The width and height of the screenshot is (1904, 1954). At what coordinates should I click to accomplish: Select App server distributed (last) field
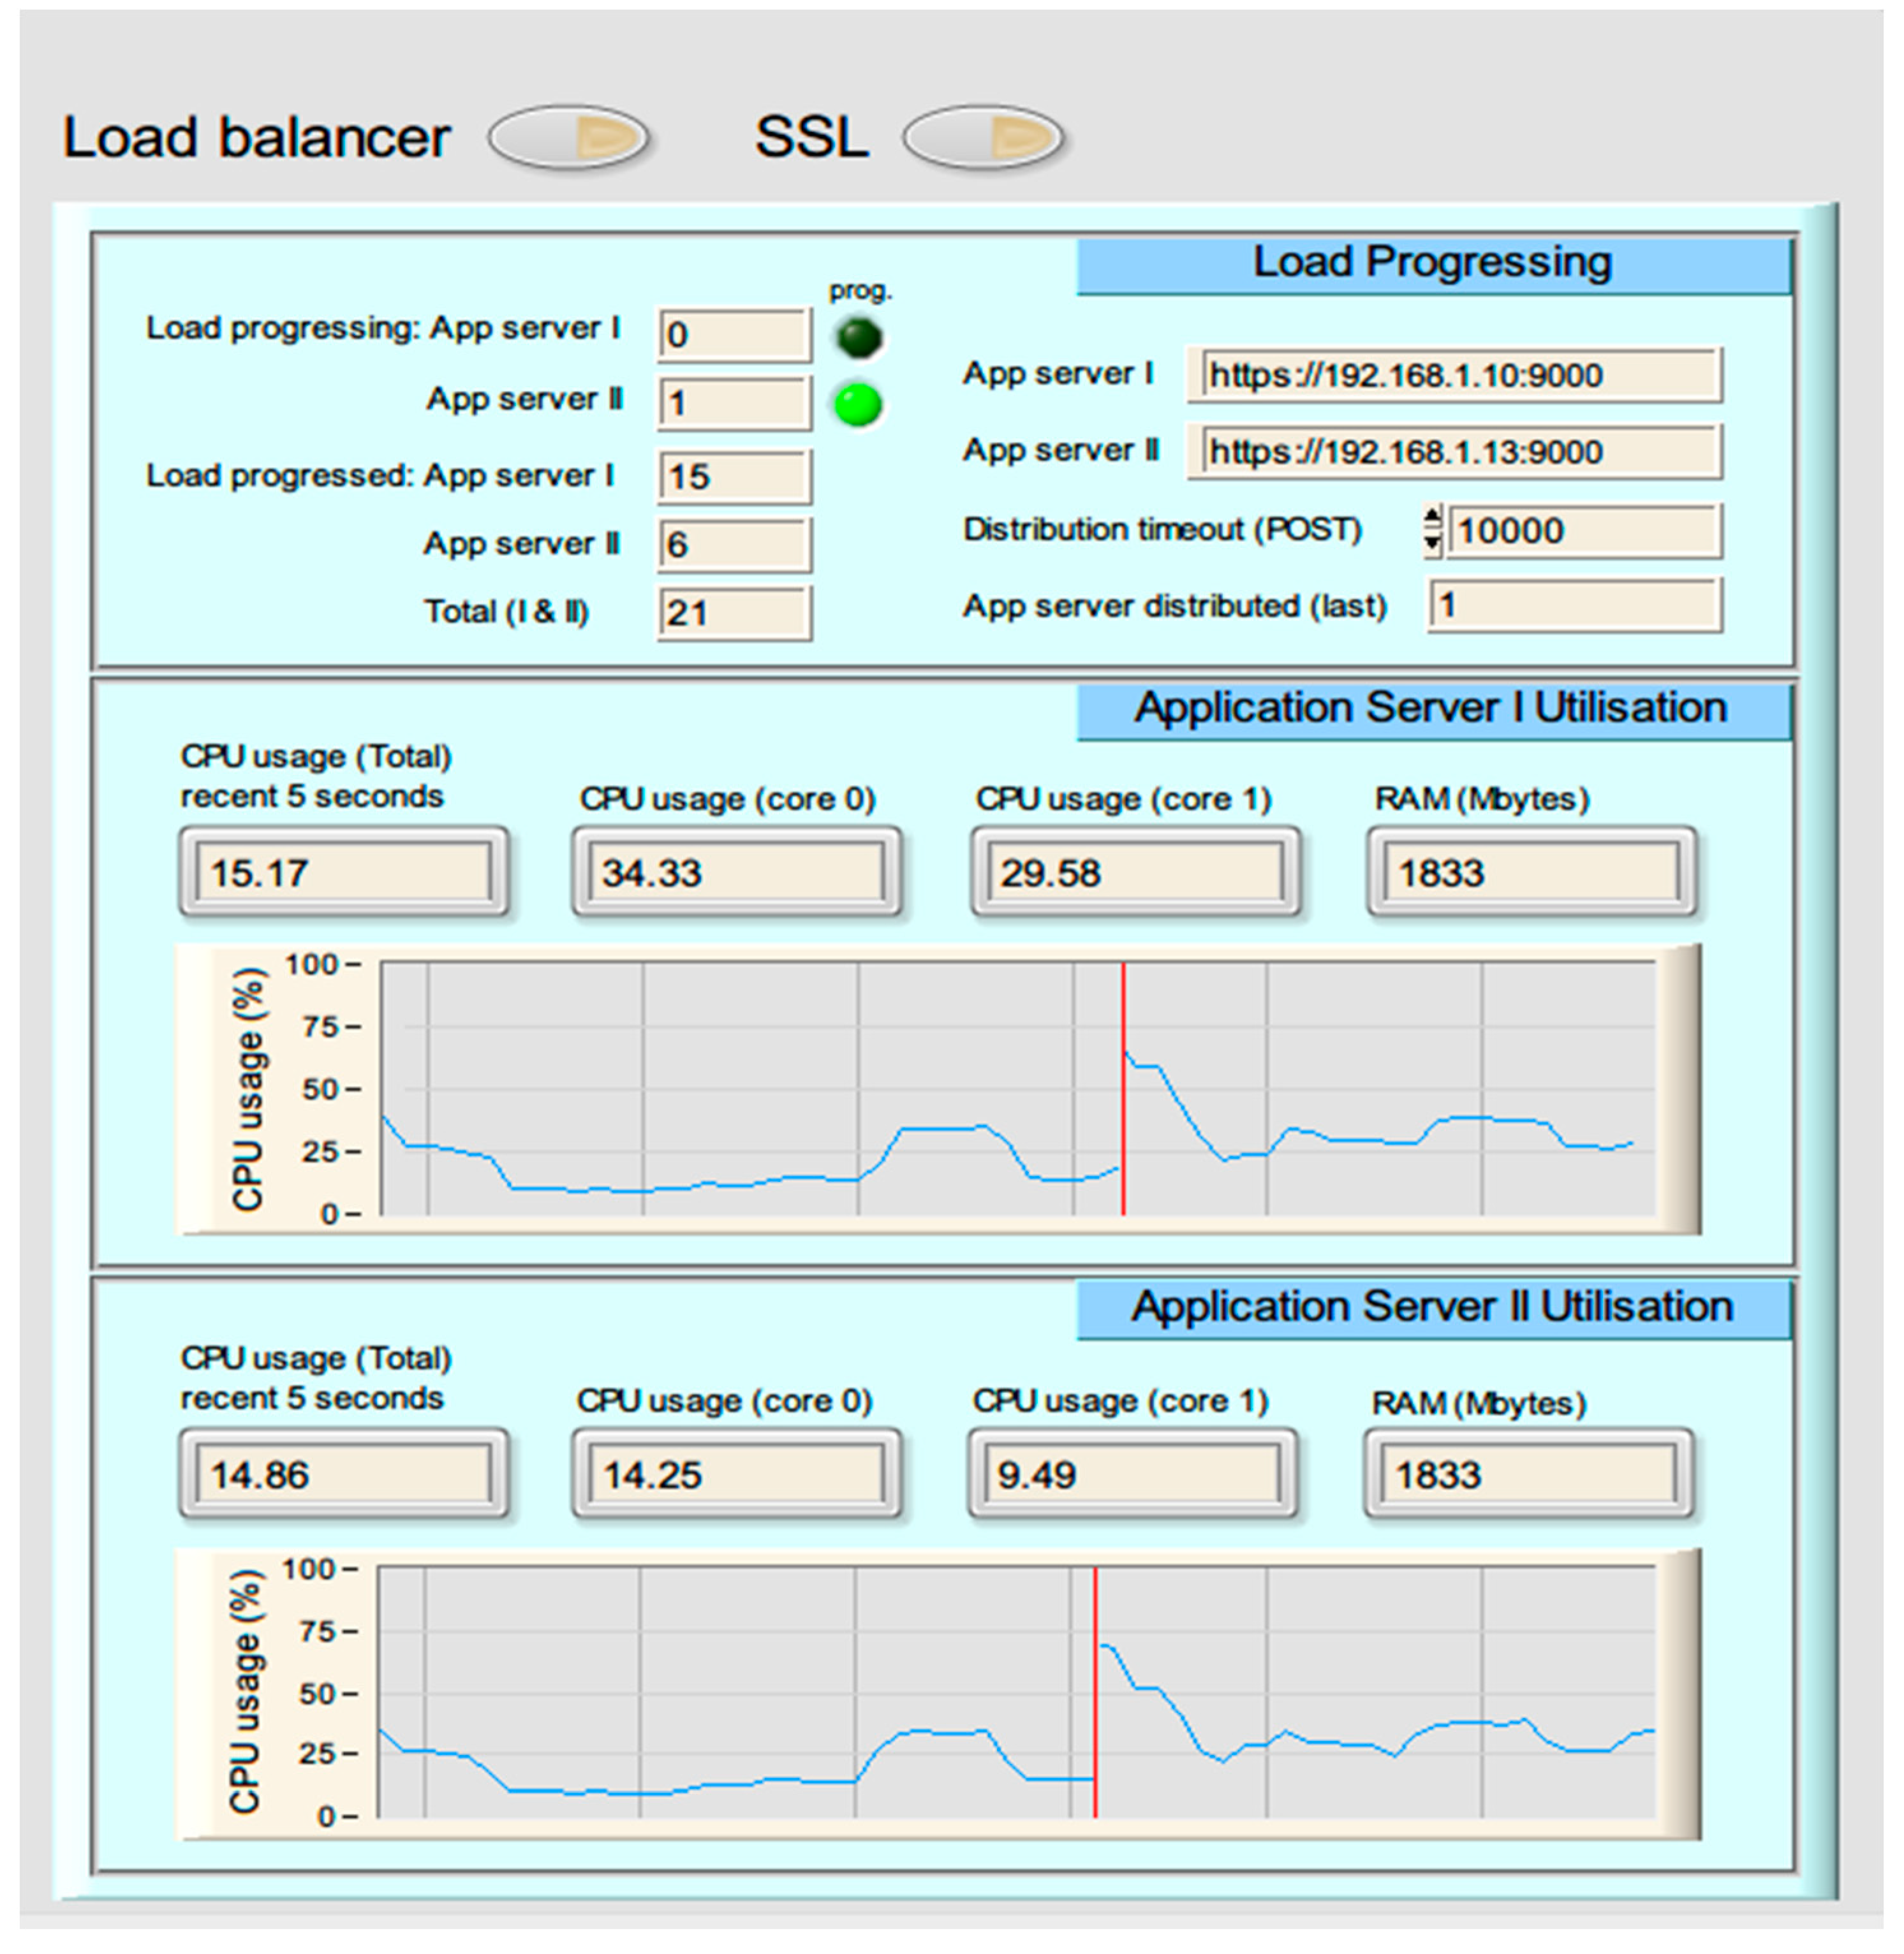coord(1575,606)
